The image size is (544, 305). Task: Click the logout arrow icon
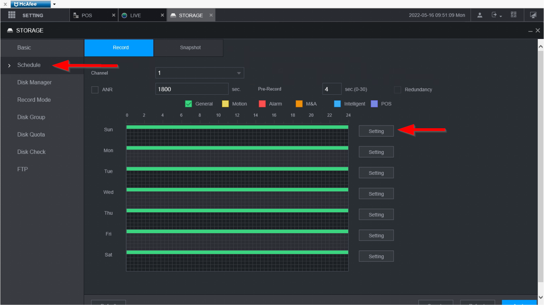[x=494, y=15]
